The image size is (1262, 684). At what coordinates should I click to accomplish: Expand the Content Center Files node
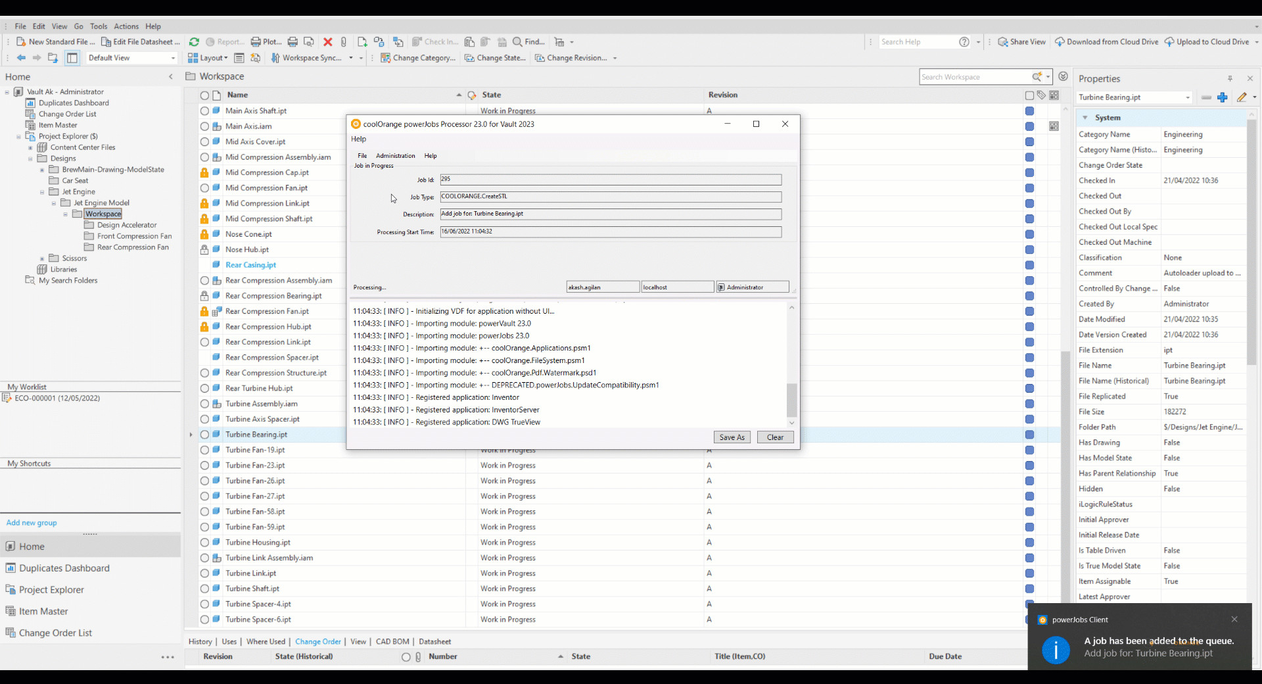point(30,147)
